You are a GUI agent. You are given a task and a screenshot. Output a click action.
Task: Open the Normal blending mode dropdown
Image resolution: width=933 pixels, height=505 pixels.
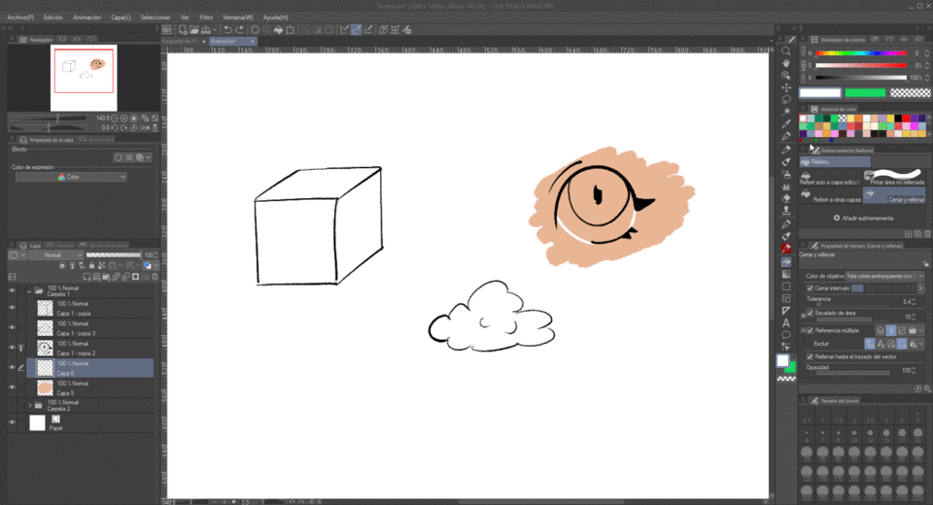point(56,254)
